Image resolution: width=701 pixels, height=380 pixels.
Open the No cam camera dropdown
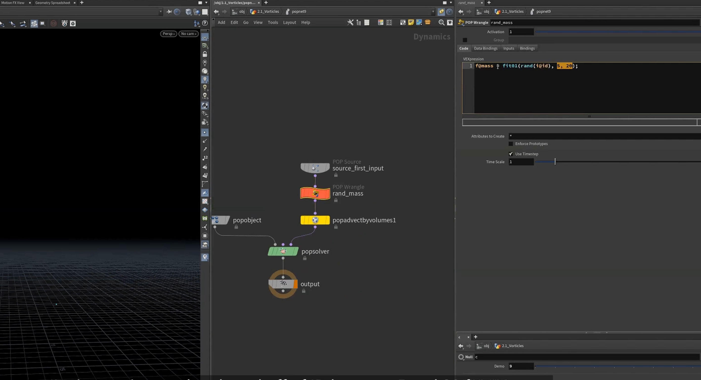click(x=189, y=34)
